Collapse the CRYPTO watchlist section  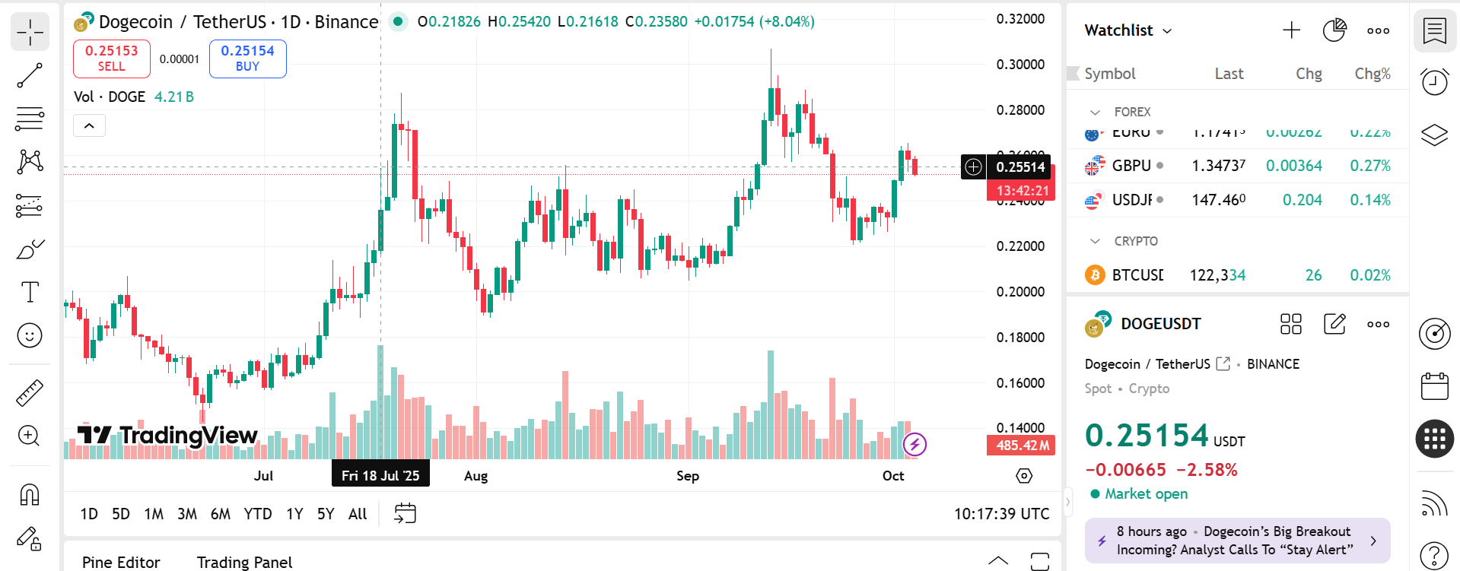pyautogui.click(x=1095, y=241)
